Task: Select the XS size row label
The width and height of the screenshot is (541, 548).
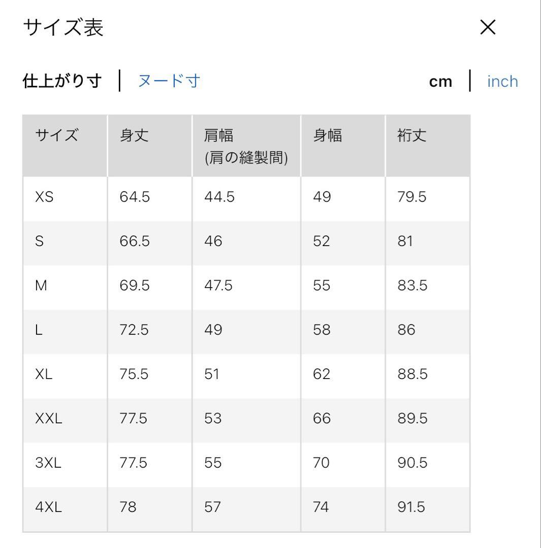Action: click(x=44, y=197)
